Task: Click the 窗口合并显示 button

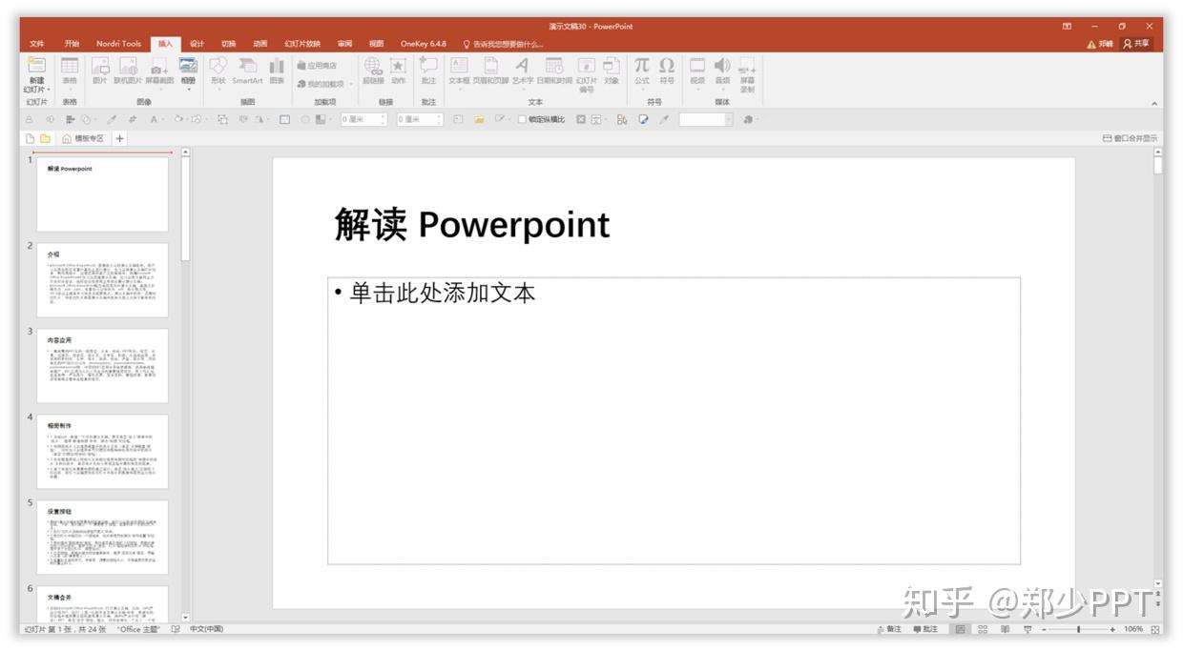Action: [x=1131, y=138]
